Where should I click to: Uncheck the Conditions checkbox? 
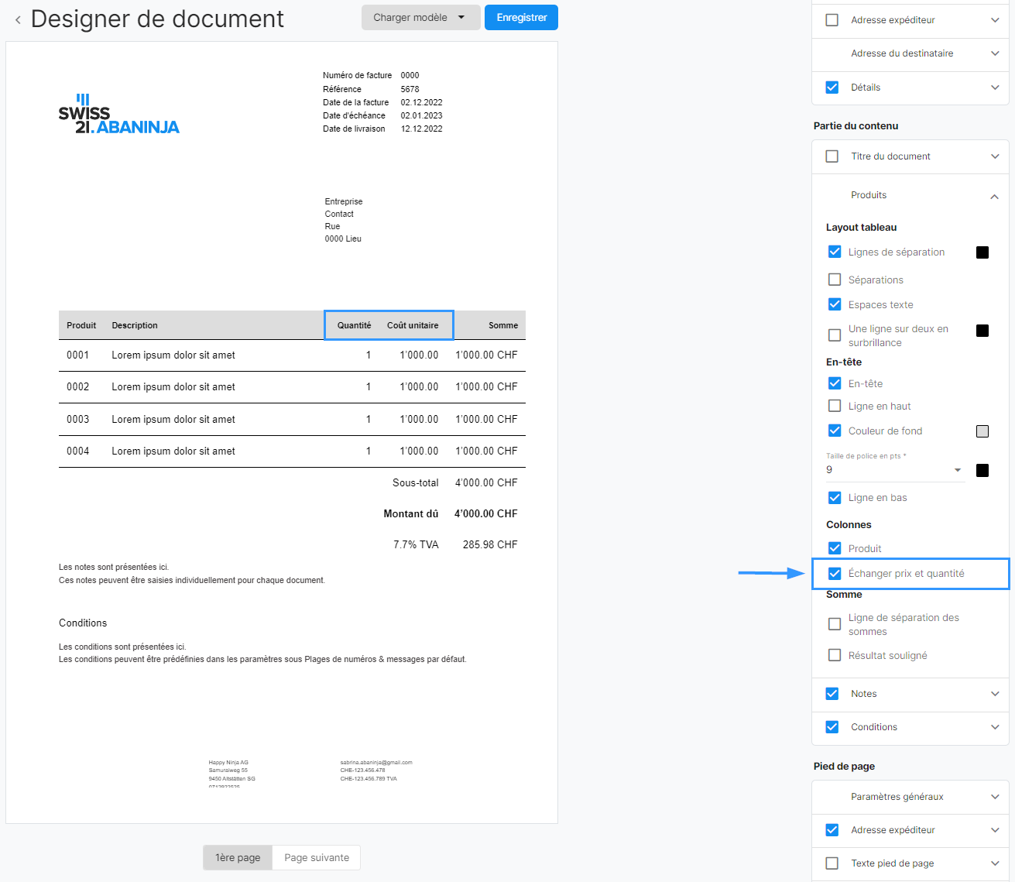[832, 727]
